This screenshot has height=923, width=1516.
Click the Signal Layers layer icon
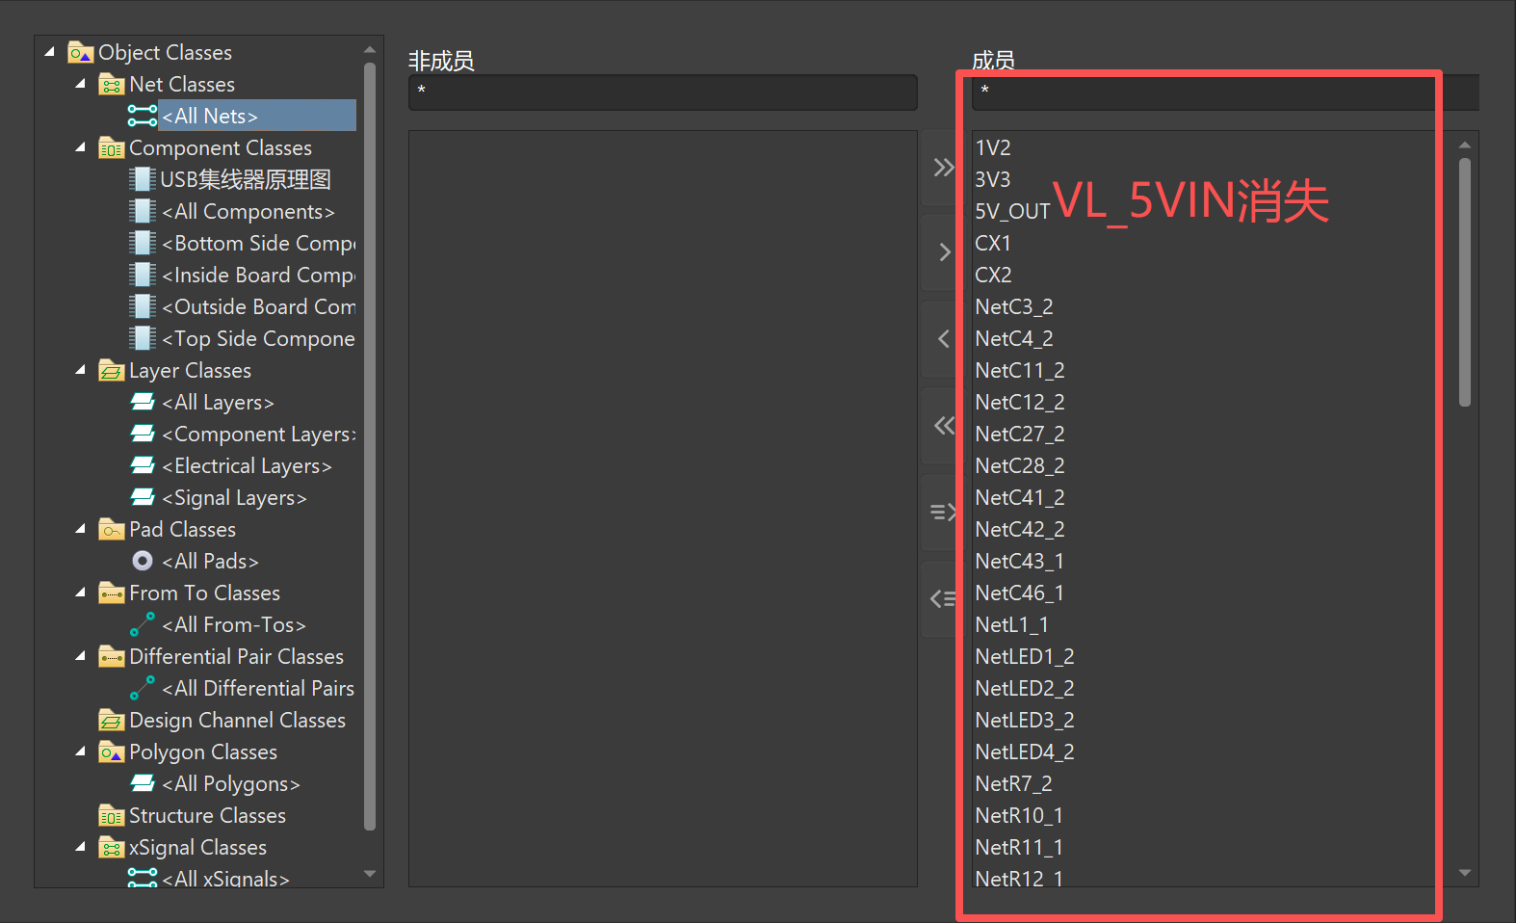143,497
